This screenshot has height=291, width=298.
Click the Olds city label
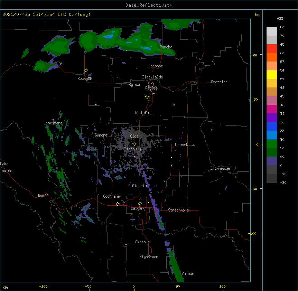click(134, 136)
